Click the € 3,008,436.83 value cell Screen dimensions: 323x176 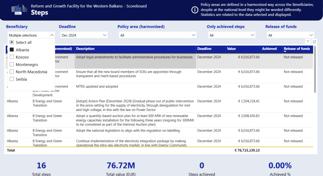pyautogui.click(x=249, y=116)
